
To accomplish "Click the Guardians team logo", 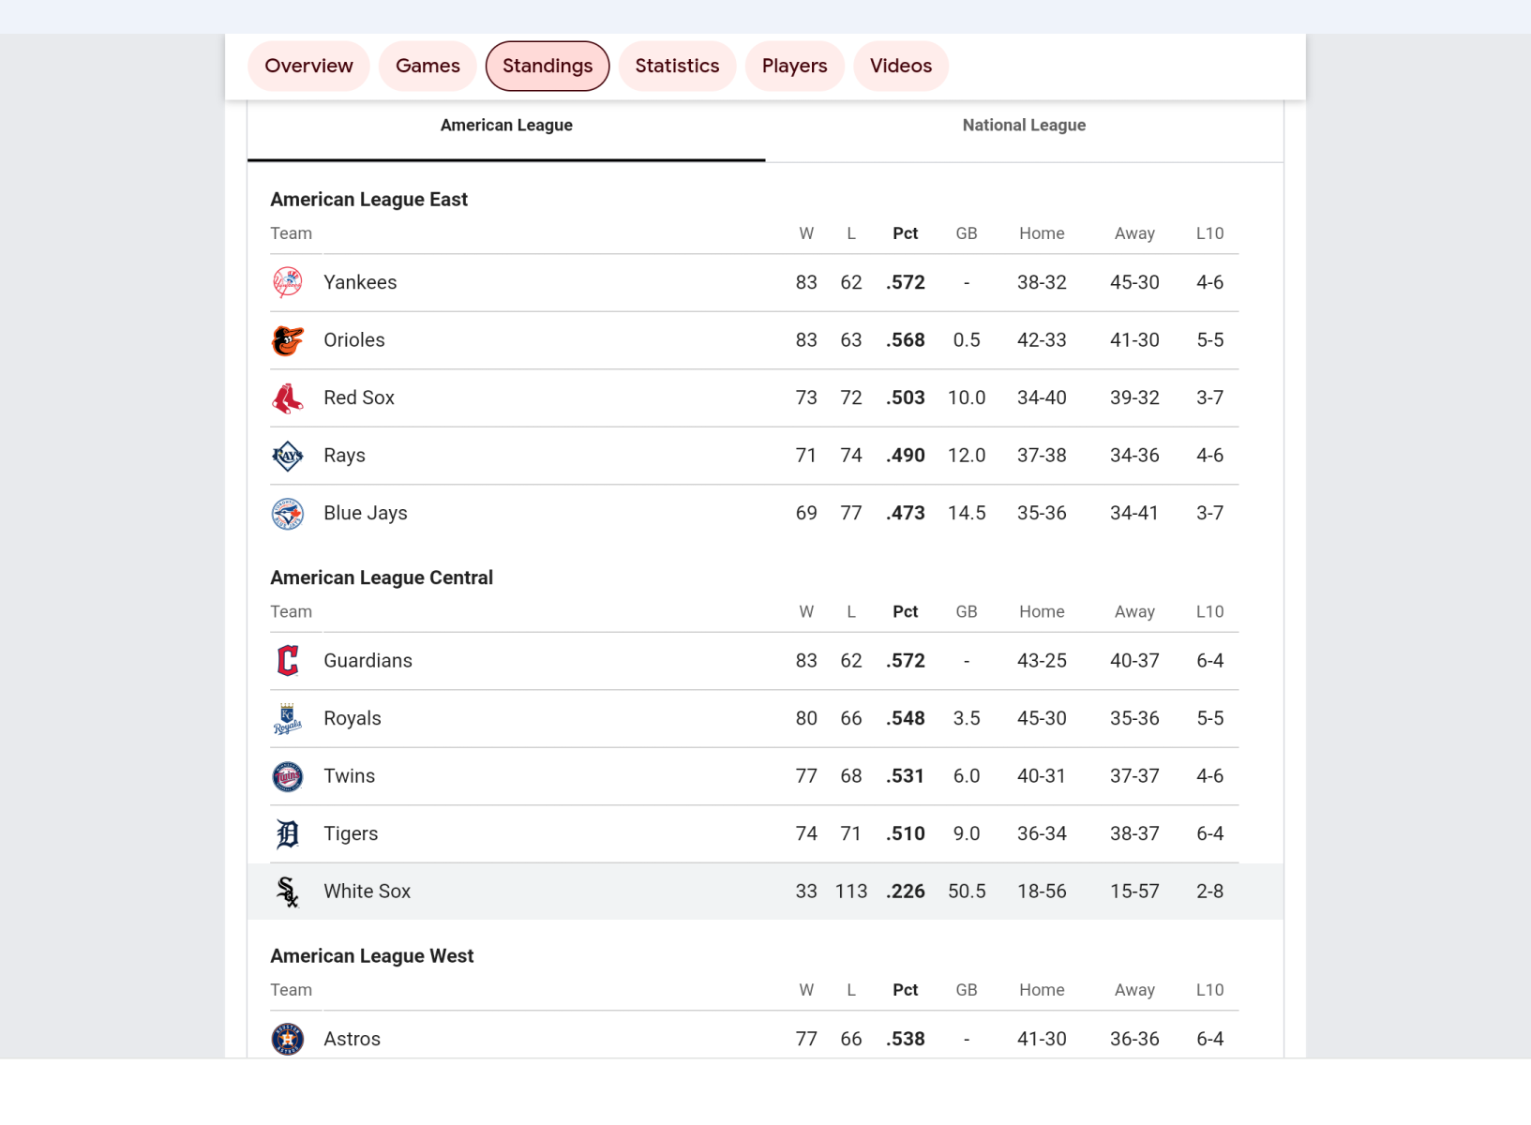I will [287, 661].
